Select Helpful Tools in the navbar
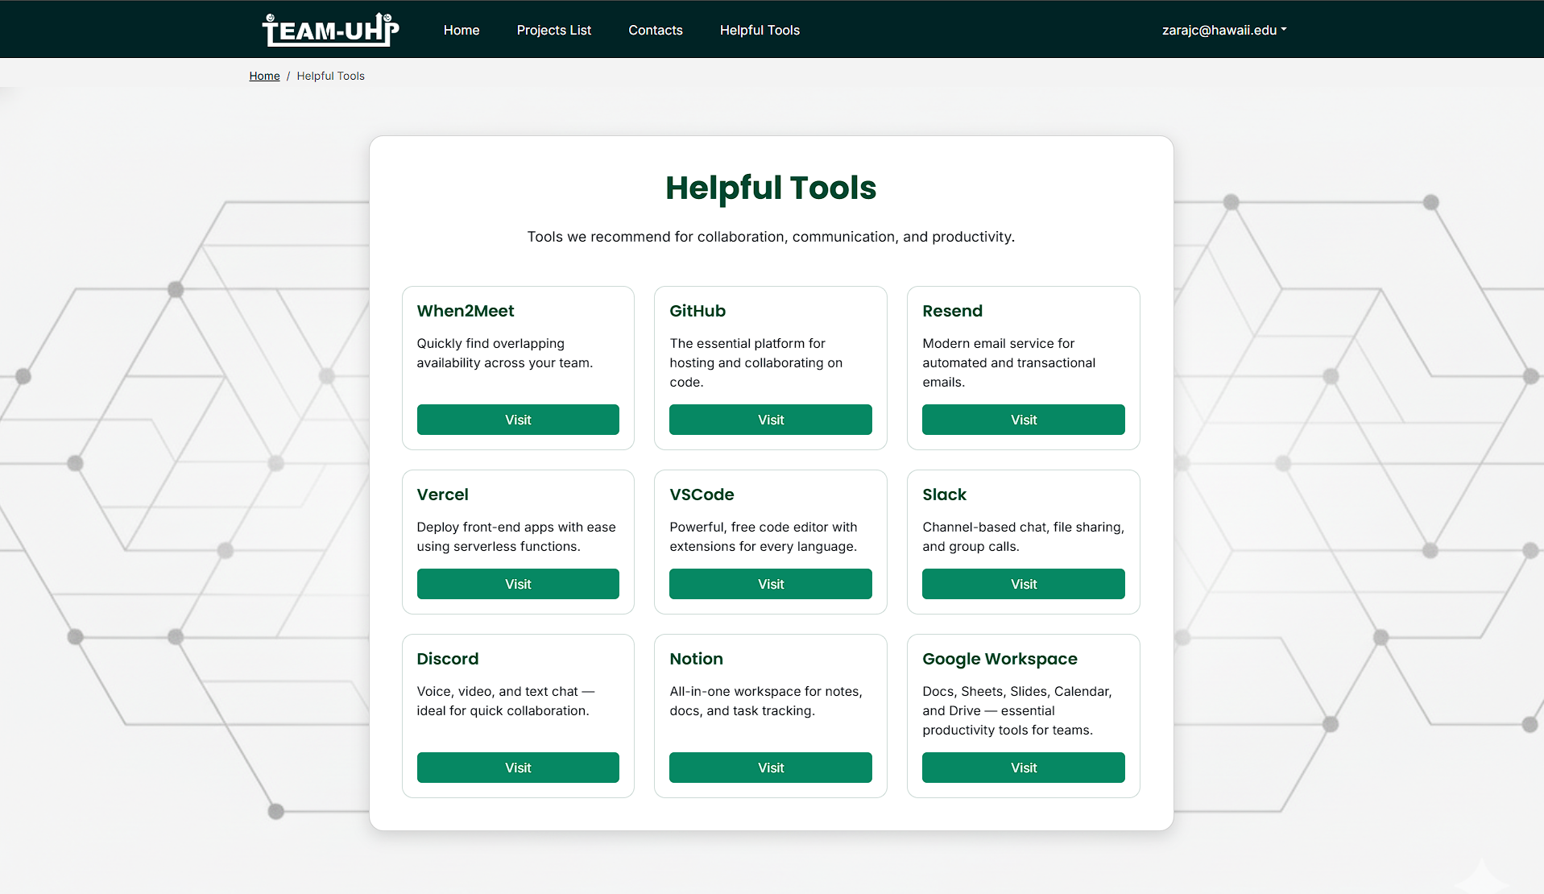This screenshot has width=1544, height=894. 759,30
